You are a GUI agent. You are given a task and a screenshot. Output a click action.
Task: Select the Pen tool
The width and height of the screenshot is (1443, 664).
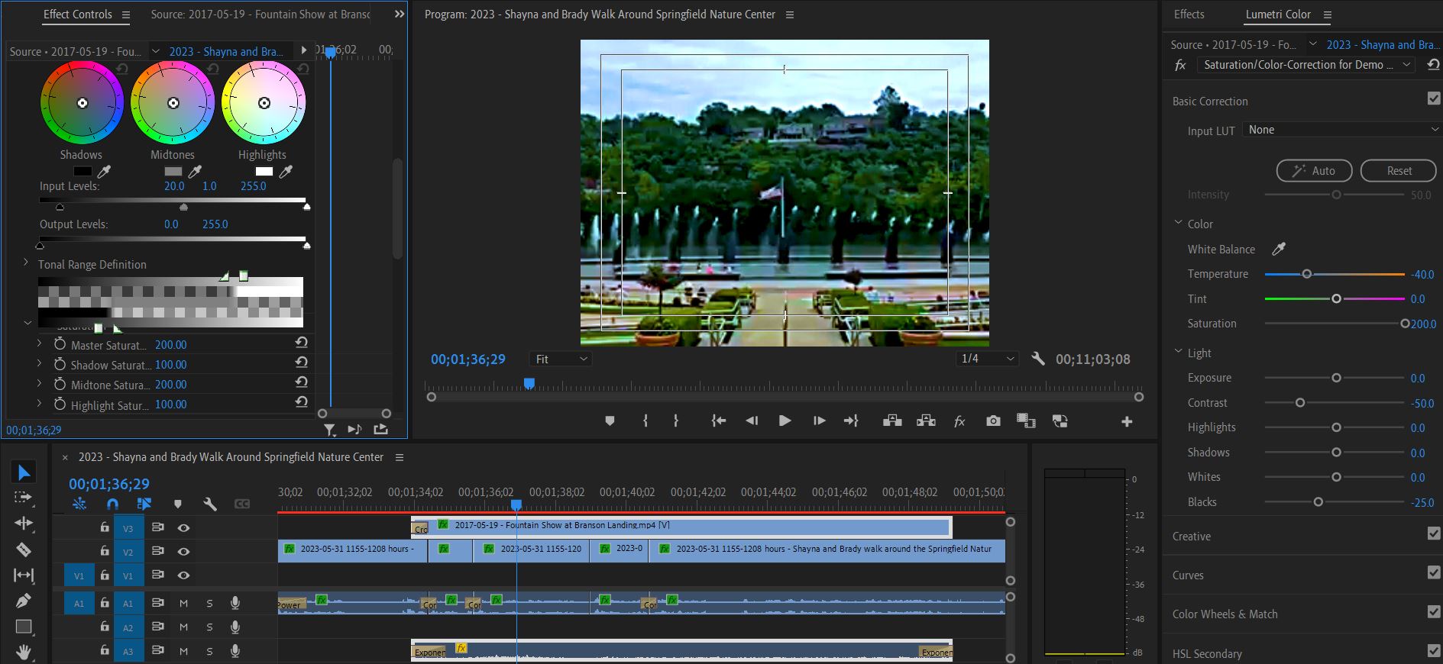(24, 601)
